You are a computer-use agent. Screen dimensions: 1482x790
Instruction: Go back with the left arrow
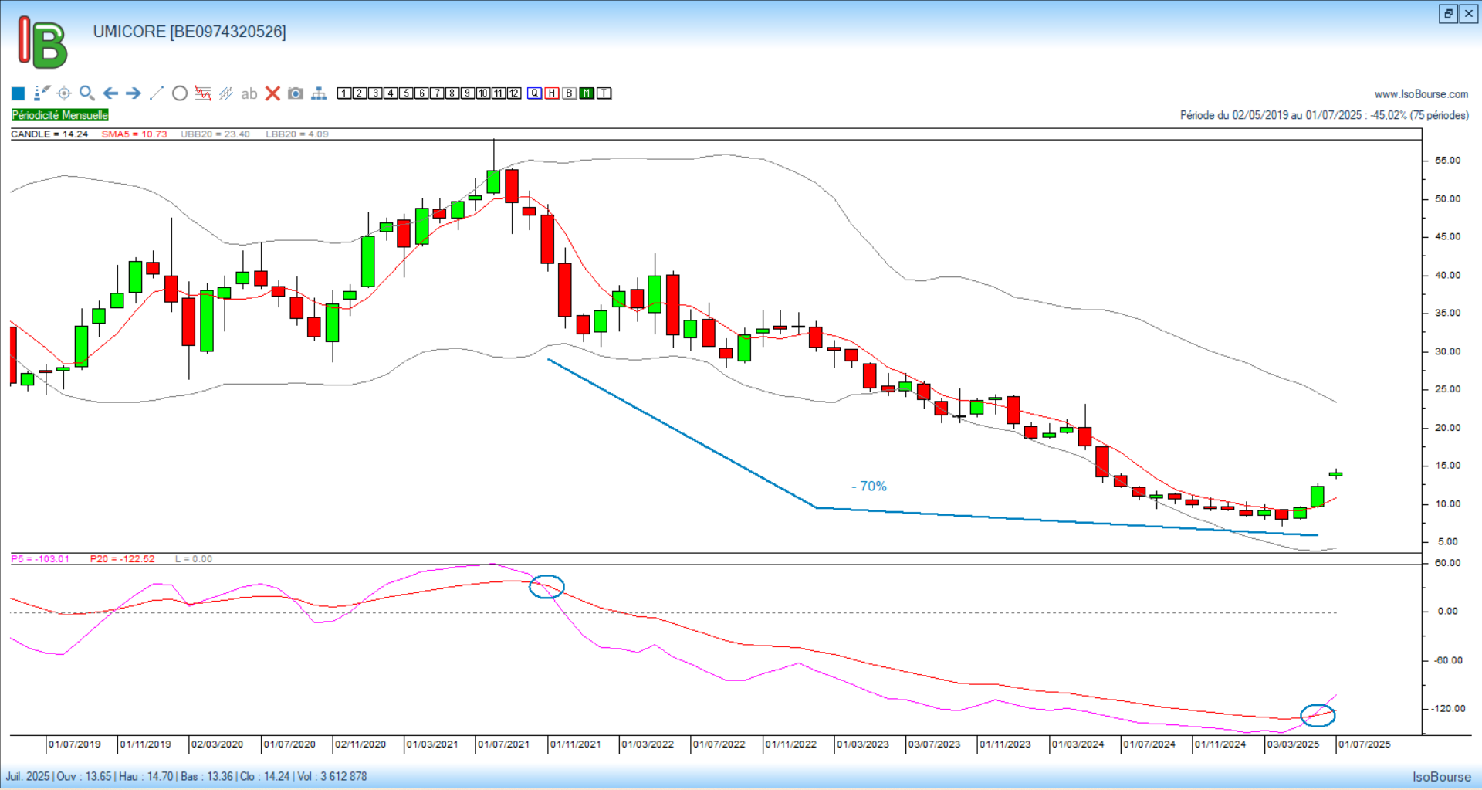(x=110, y=93)
